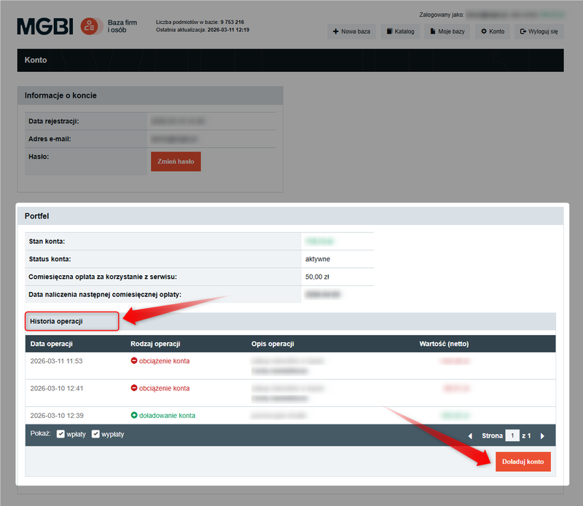
Task: Click the plus icon on 'Nowa baza'
Action: click(x=334, y=31)
